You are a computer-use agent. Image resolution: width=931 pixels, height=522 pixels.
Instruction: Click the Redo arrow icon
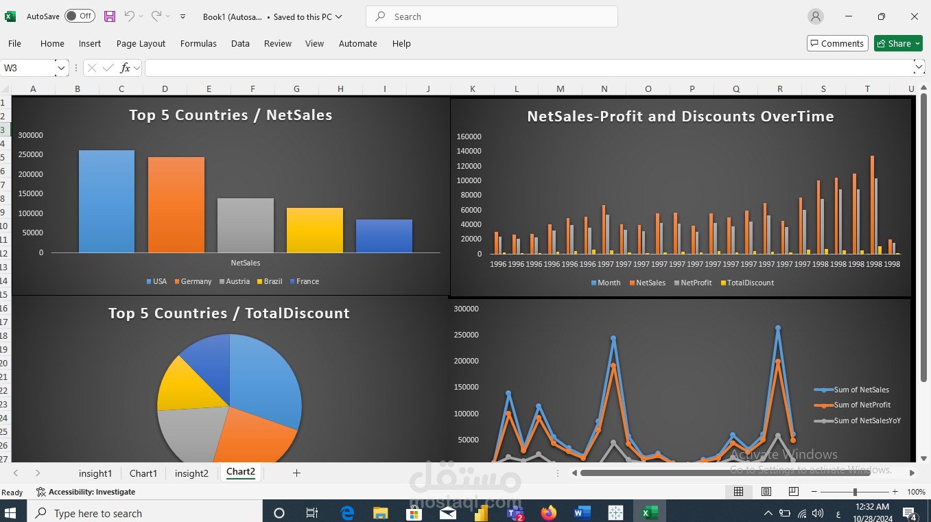pyautogui.click(x=156, y=16)
